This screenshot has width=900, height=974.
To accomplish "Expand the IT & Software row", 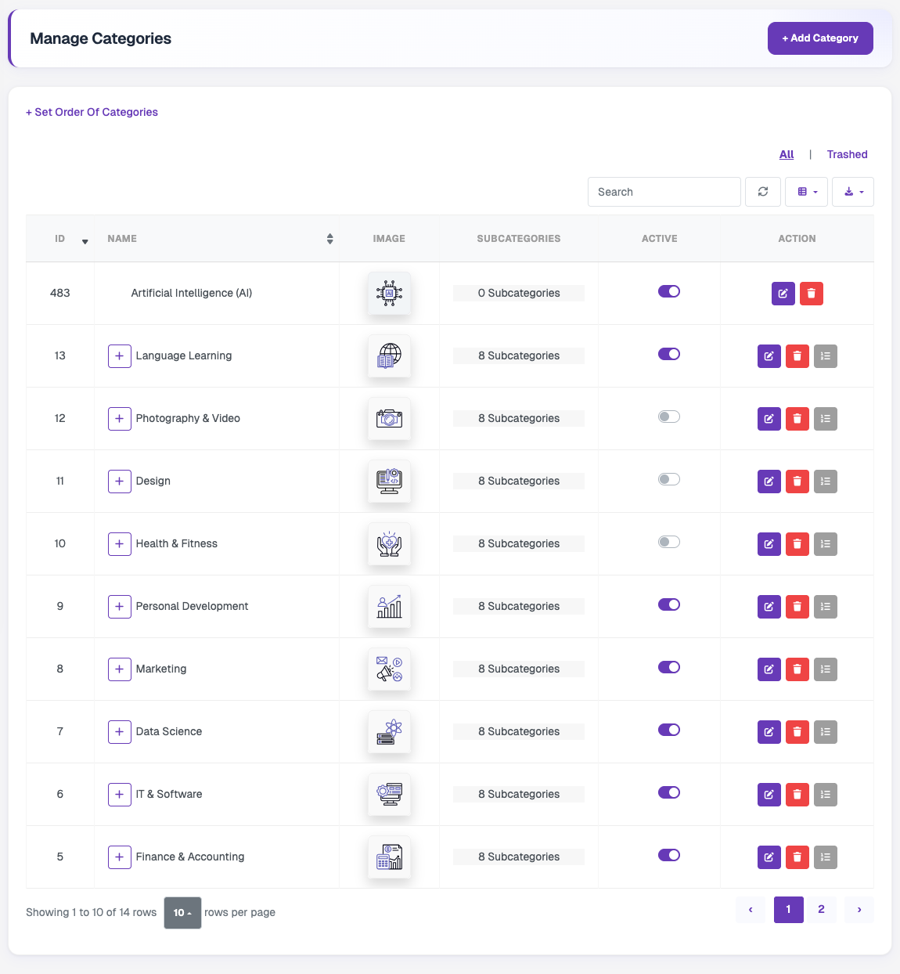I will 119,795.
